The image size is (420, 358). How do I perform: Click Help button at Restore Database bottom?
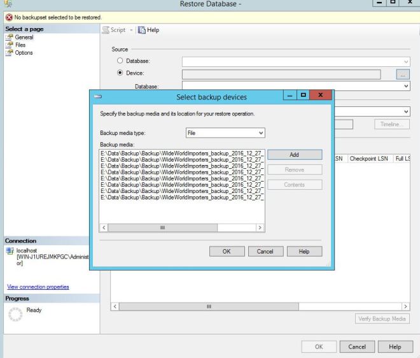pos(395,347)
